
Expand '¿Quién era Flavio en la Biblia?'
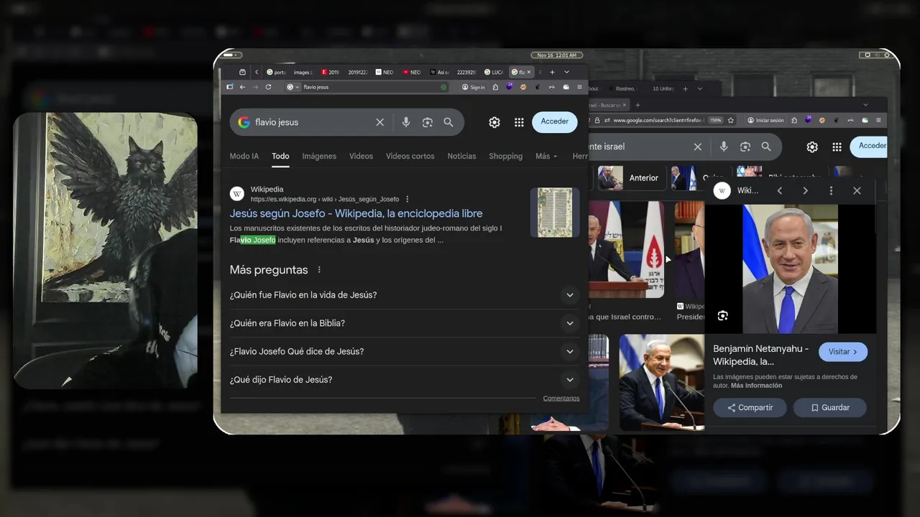click(404, 323)
